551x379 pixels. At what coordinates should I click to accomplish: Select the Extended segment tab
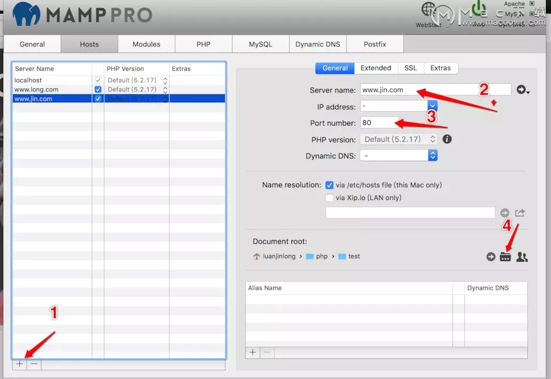click(x=376, y=68)
